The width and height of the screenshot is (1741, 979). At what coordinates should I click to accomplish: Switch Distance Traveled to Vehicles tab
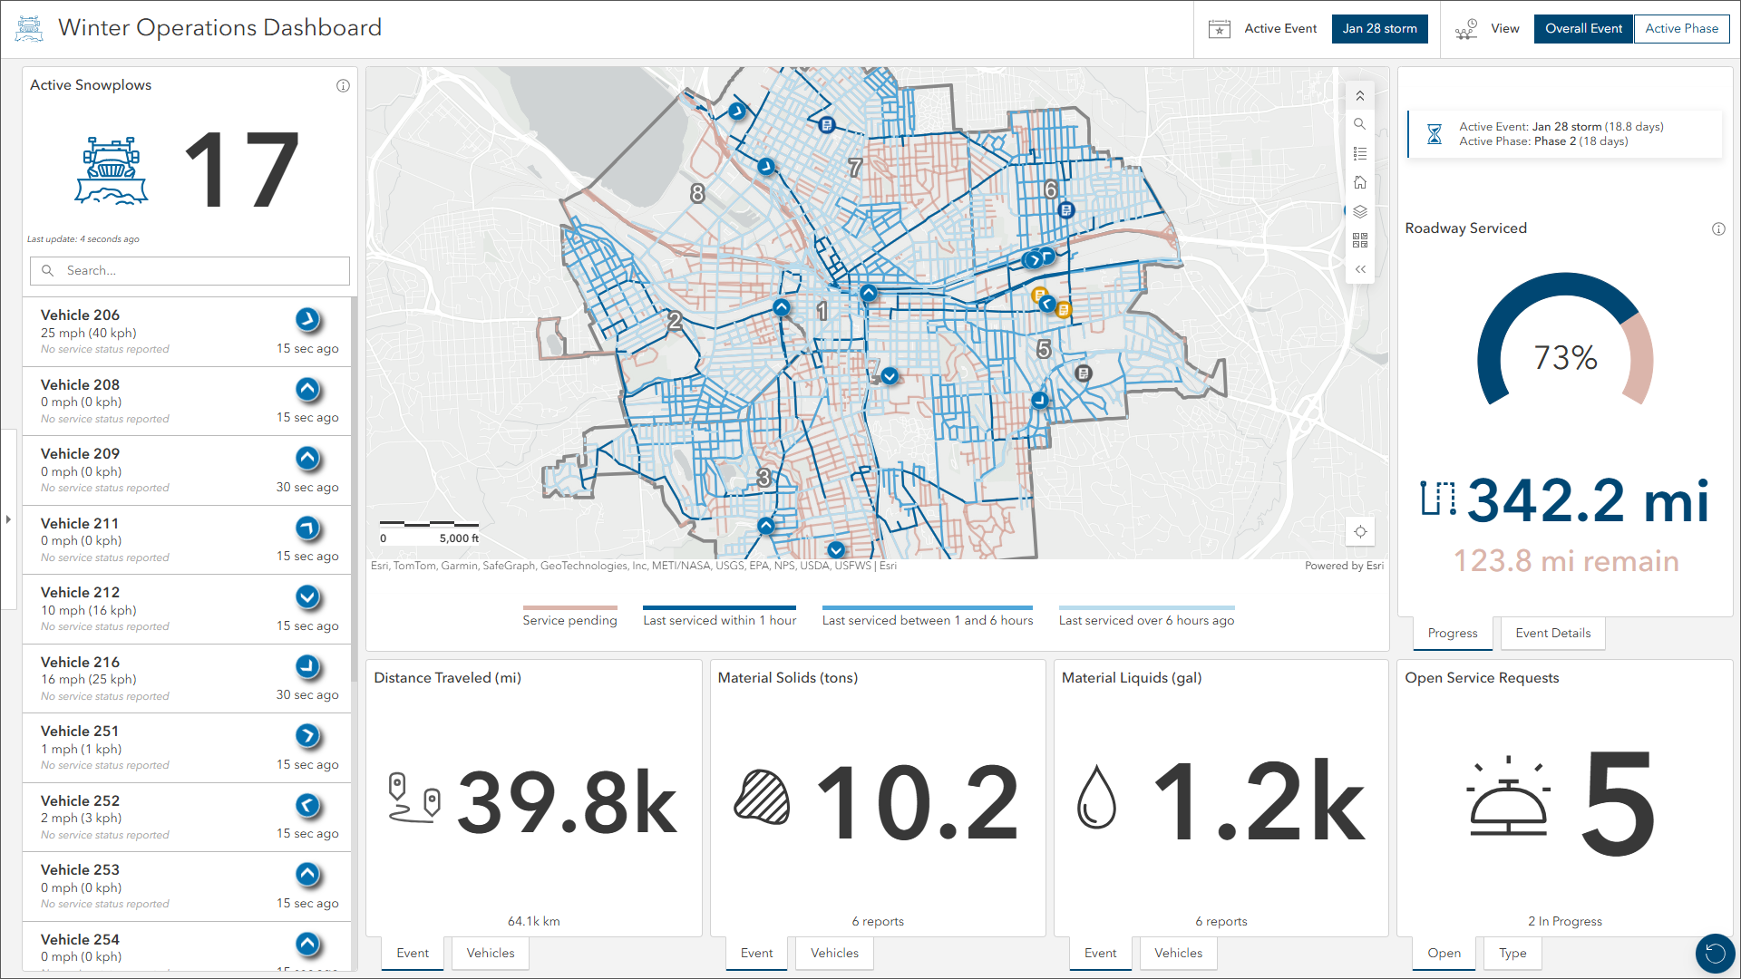tap(490, 953)
